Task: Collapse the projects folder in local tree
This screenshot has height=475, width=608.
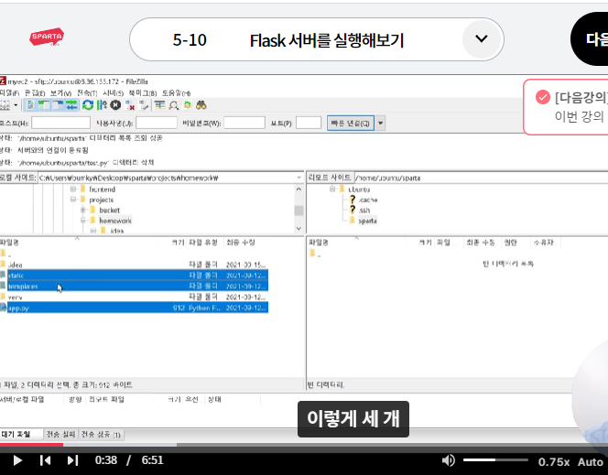Action: pos(73,200)
